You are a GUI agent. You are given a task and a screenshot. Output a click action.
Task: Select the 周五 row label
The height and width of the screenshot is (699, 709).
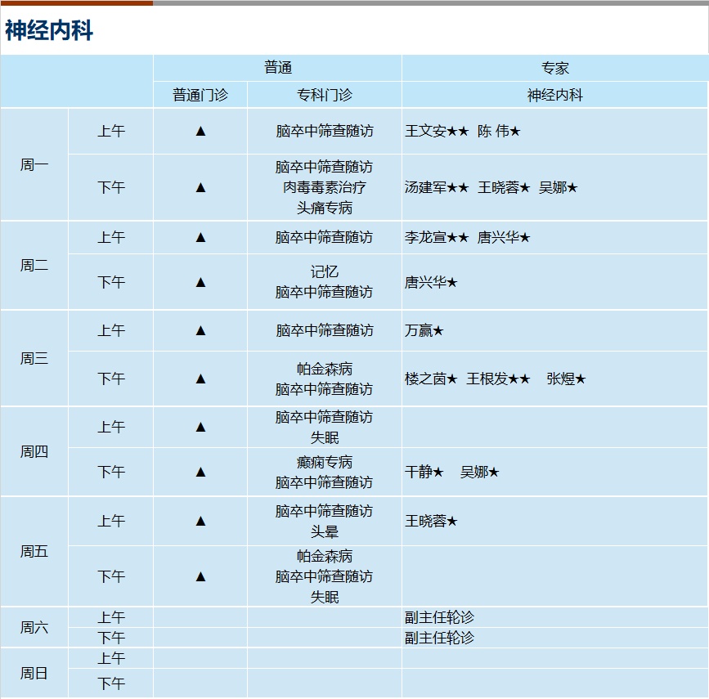(x=34, y=551)
